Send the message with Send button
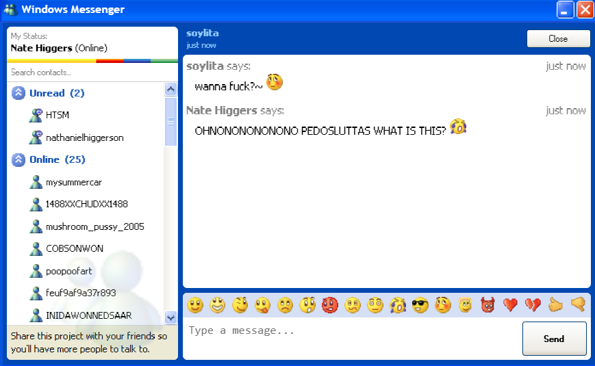595x366 pixels. point(555,339)
